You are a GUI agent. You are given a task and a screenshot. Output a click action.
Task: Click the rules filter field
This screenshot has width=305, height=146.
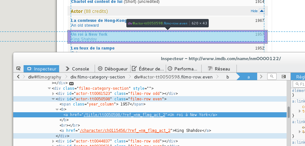[299, 84]
